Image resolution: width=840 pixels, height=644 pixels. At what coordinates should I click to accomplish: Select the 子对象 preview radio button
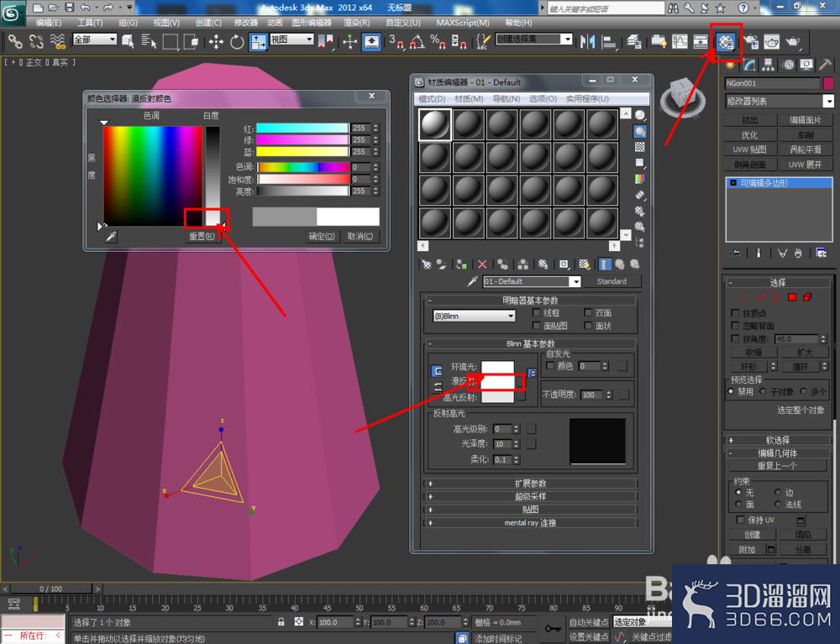[x=763, y=391]
